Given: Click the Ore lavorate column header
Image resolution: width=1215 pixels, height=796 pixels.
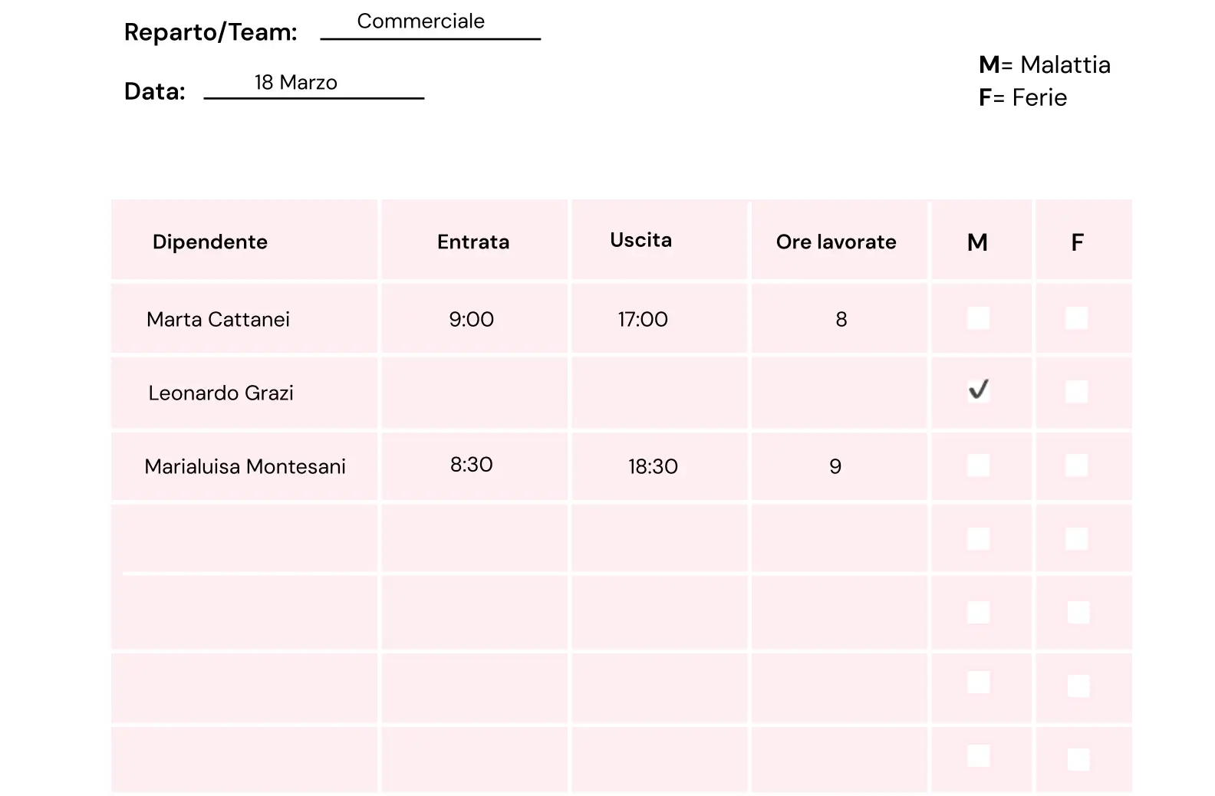Looking at the screenshot, I should point(836,242).
